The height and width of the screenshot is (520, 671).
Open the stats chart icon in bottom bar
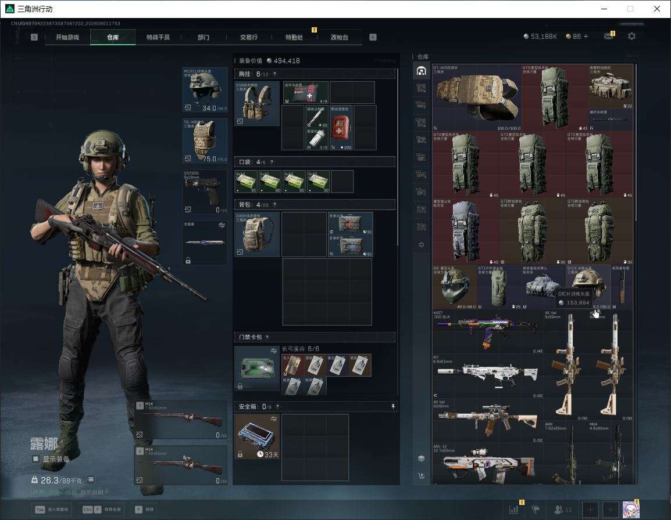point(513,510)
